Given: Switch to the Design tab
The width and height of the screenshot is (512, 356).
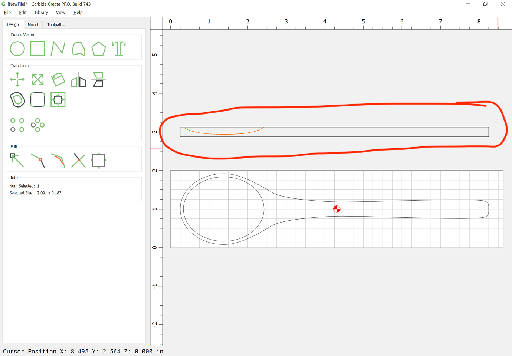Looking at the screenshot, I should tap(13, 24).
